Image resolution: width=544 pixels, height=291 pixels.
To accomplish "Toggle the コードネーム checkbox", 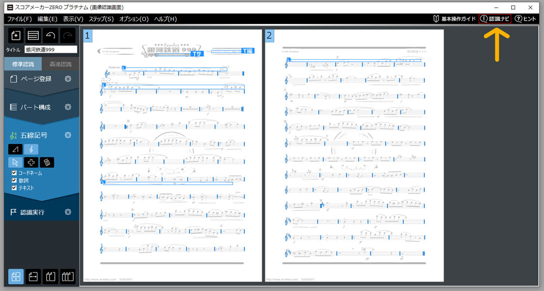I will 14,173.
